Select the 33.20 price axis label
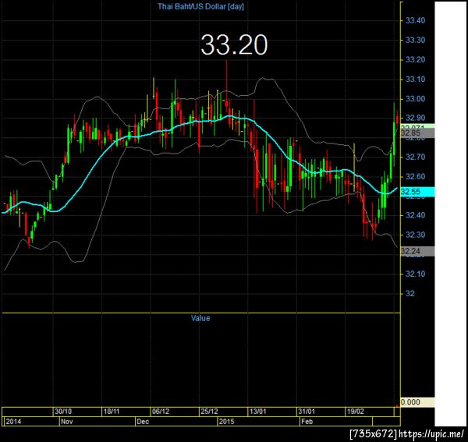The height and width of the screenshot is (442, 468). (x=415, y=60)
